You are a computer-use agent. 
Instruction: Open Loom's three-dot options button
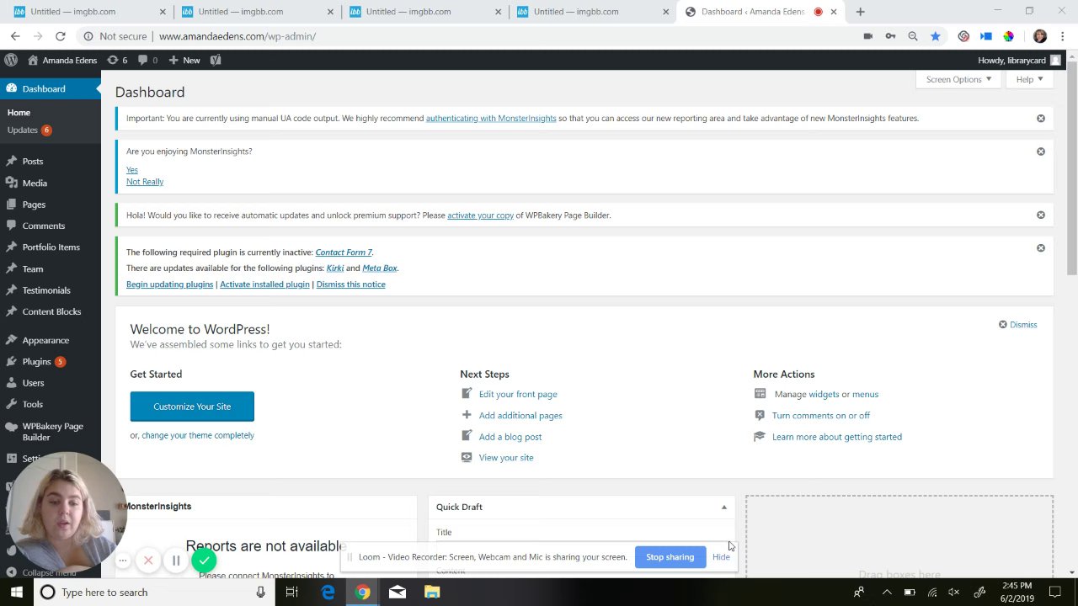(x=123, y=561)
